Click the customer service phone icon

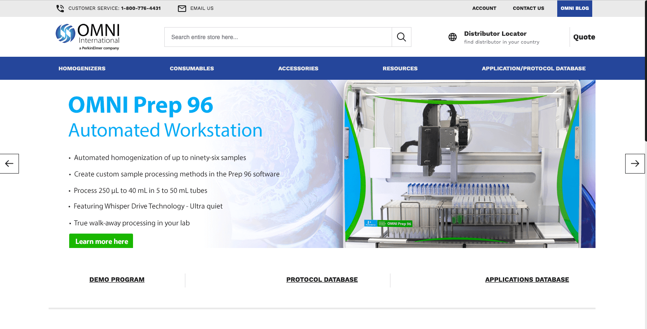pyautogui.click(x=60, y=8)
